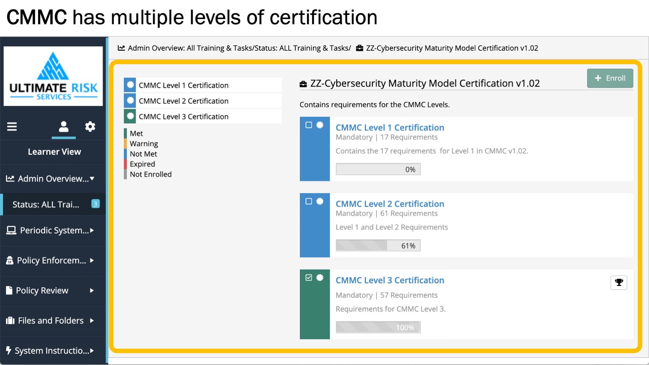Open the CMMC Level 1 Certification link
The width and height of the screenshot is (649, 365).
point(390,128)
